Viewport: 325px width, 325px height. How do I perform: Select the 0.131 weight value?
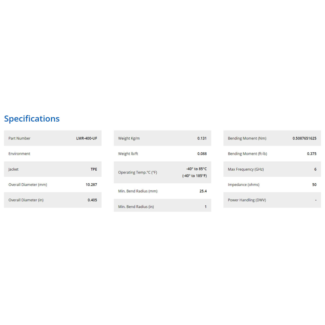pos(202,138)
